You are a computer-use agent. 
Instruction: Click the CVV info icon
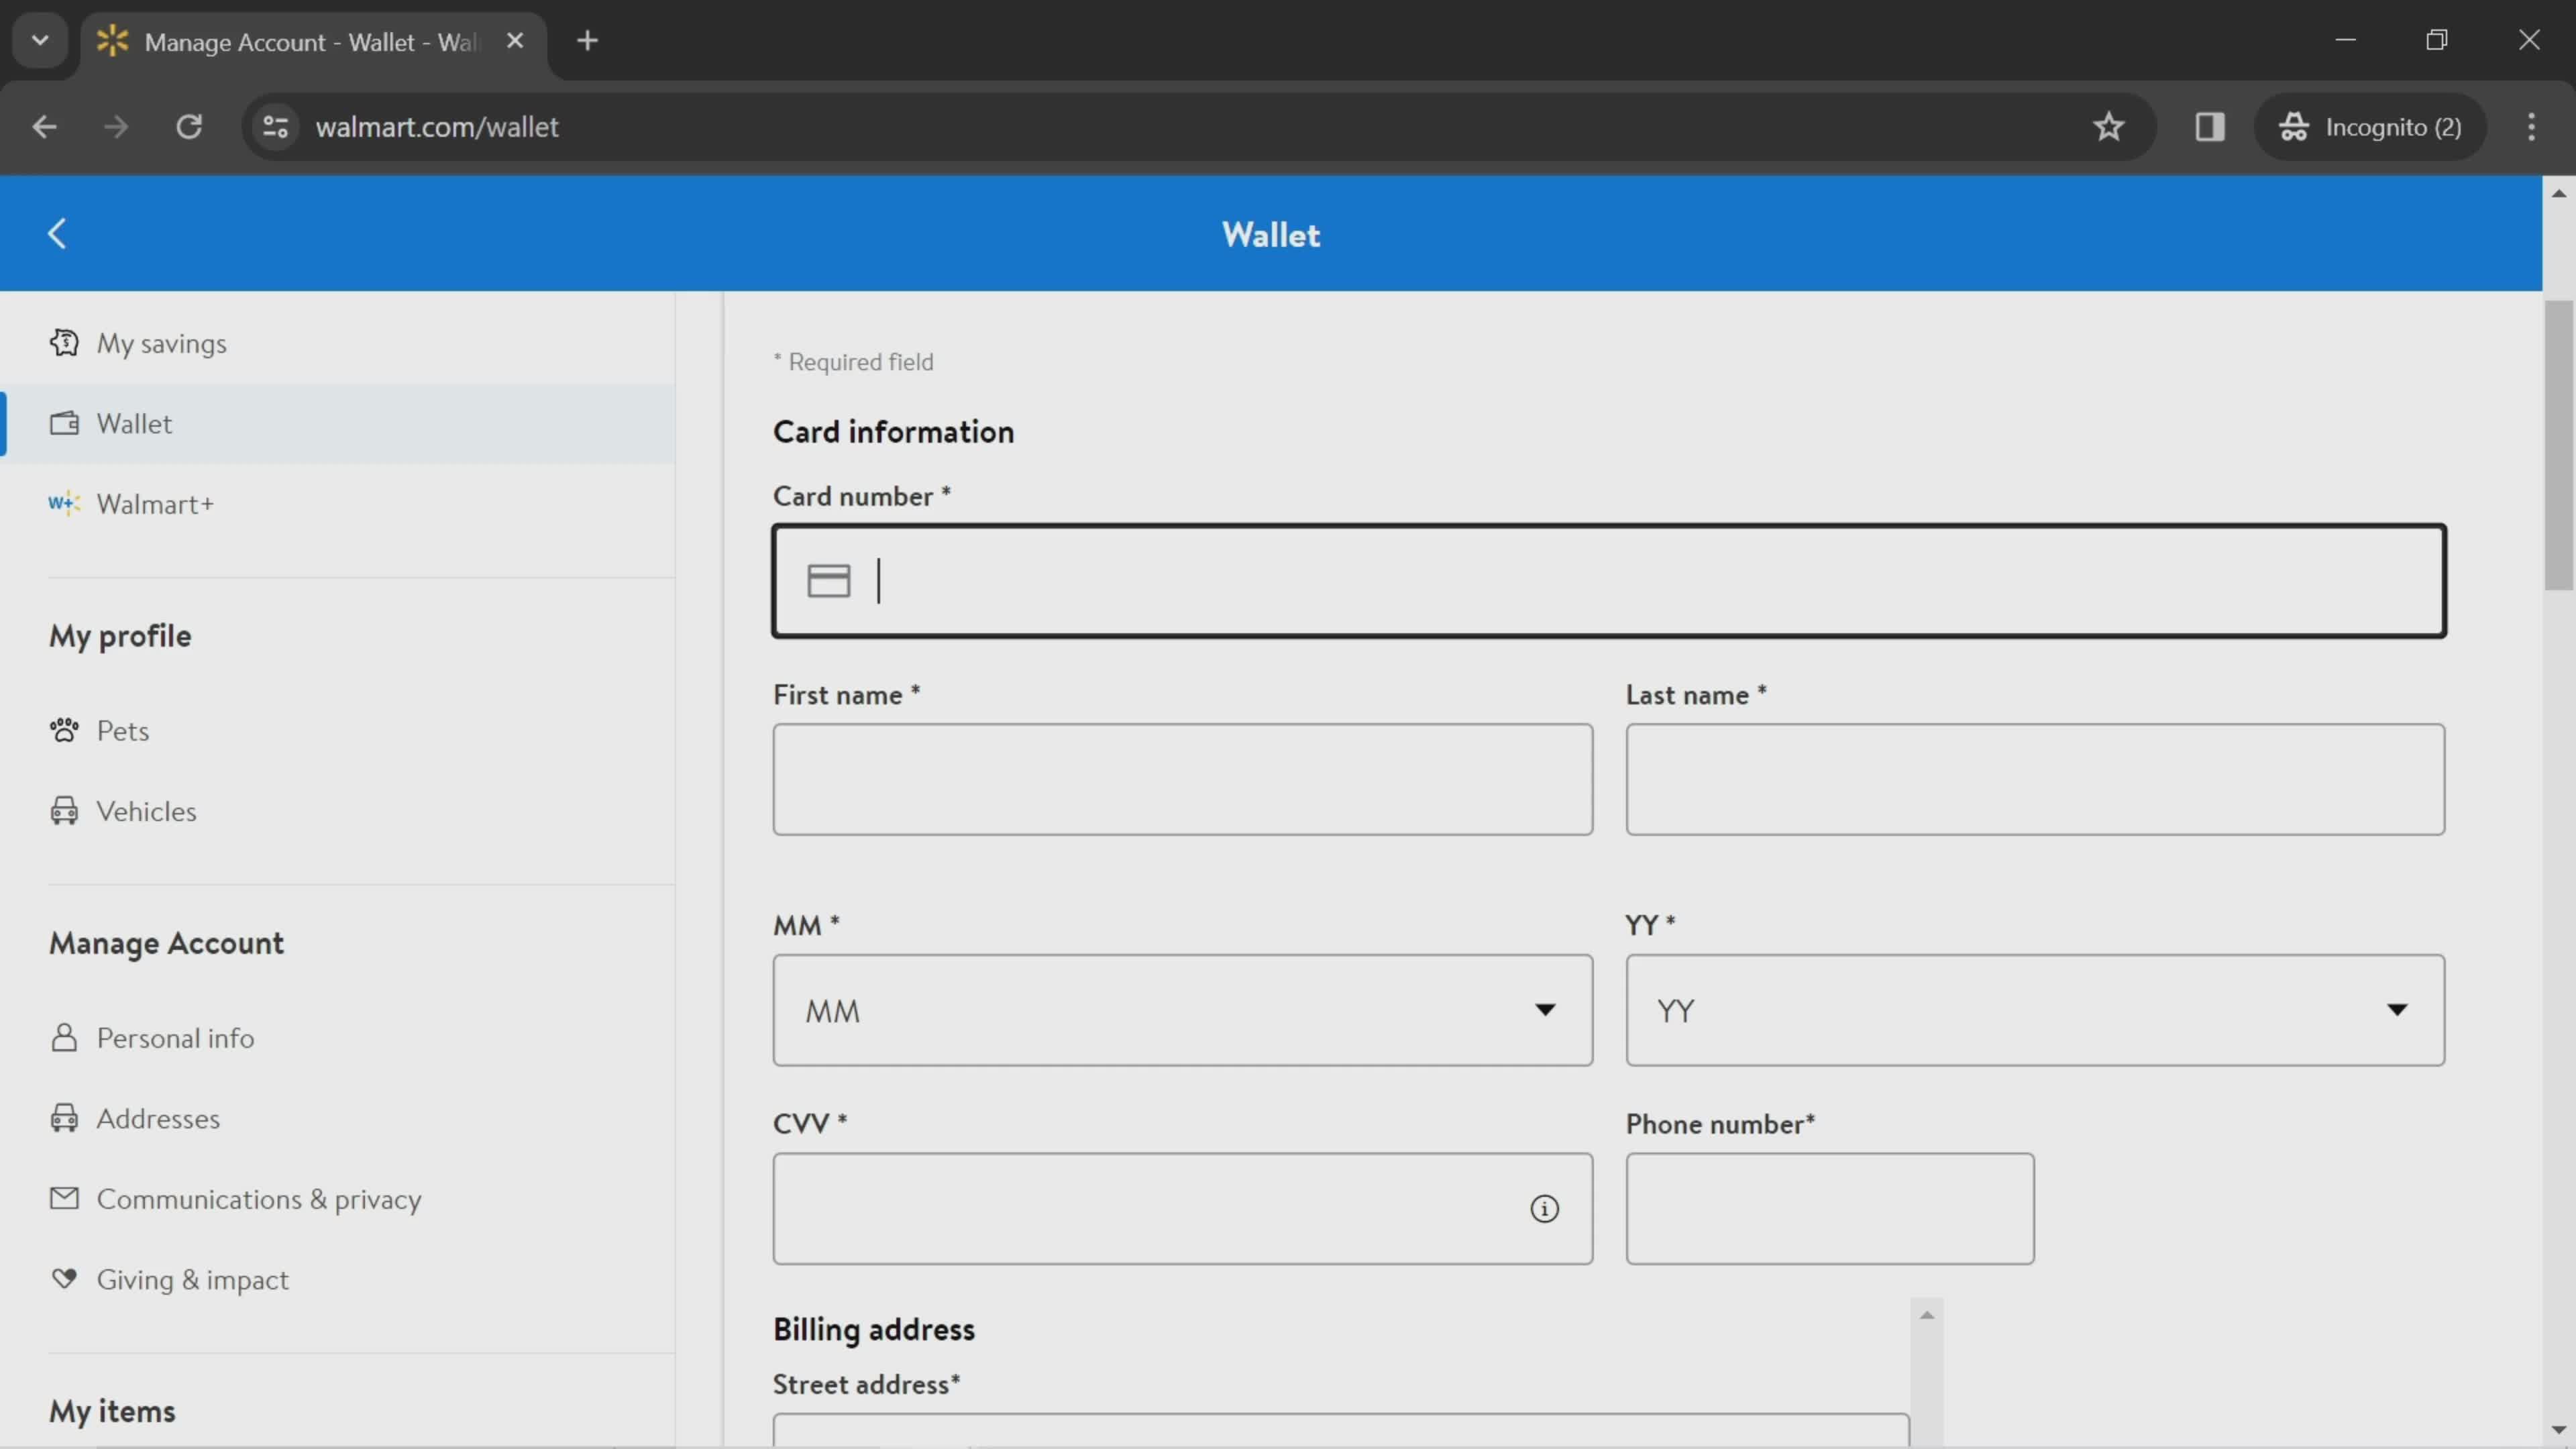point(1541,1207)
